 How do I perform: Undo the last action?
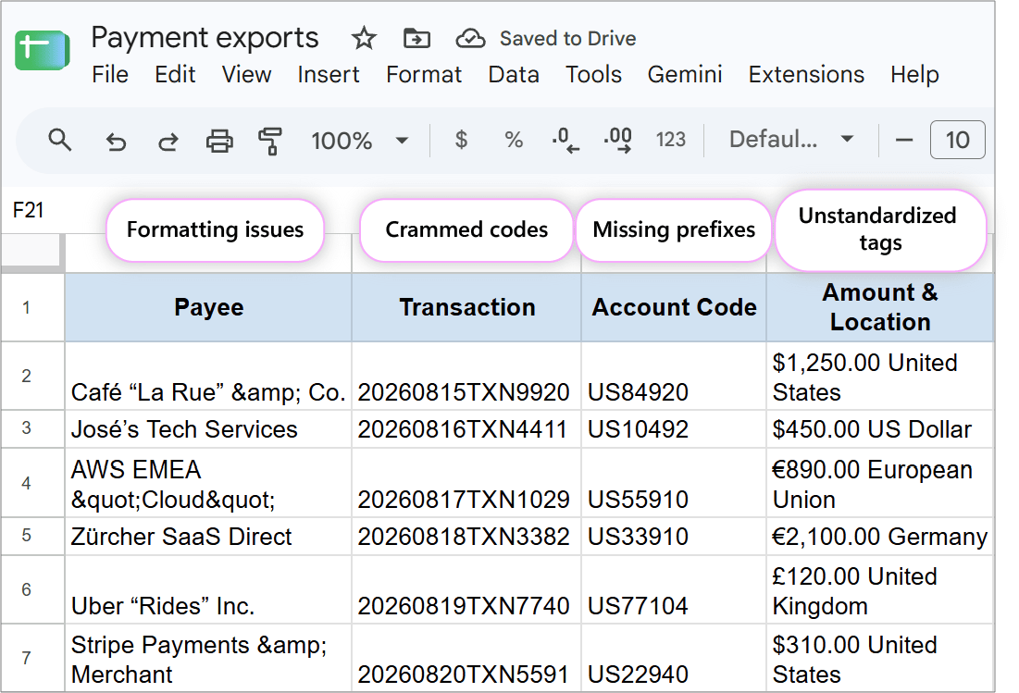pos(116,141)
